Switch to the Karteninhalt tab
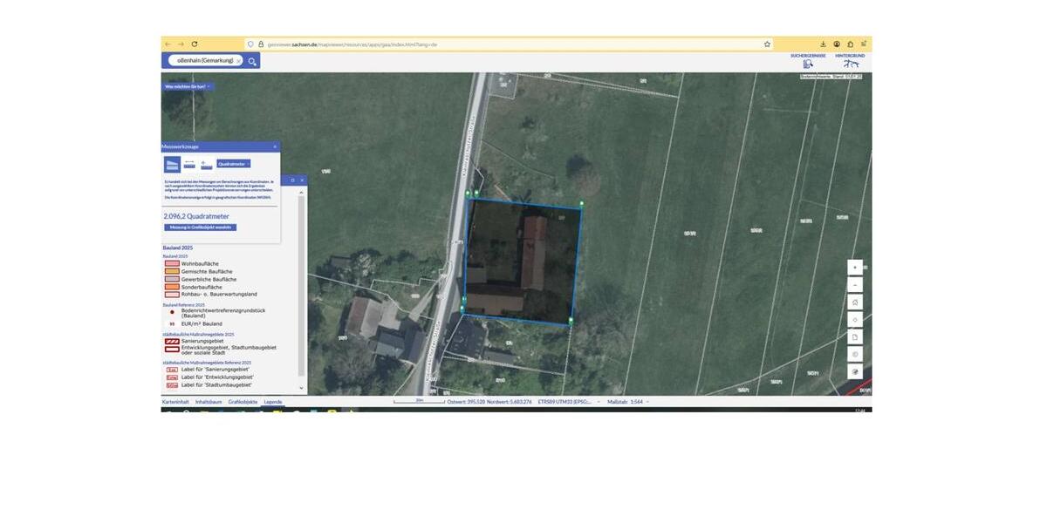Viewport: 1047px width, 523px height. tap(175, 402)
